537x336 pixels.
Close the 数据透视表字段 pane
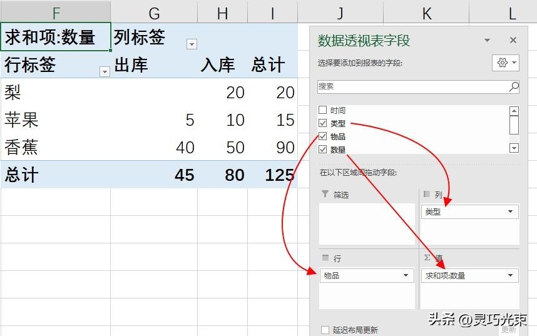(x=513, y=40)
